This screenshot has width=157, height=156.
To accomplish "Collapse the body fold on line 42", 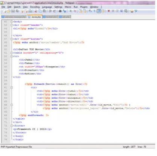I will tap(12, 22).
